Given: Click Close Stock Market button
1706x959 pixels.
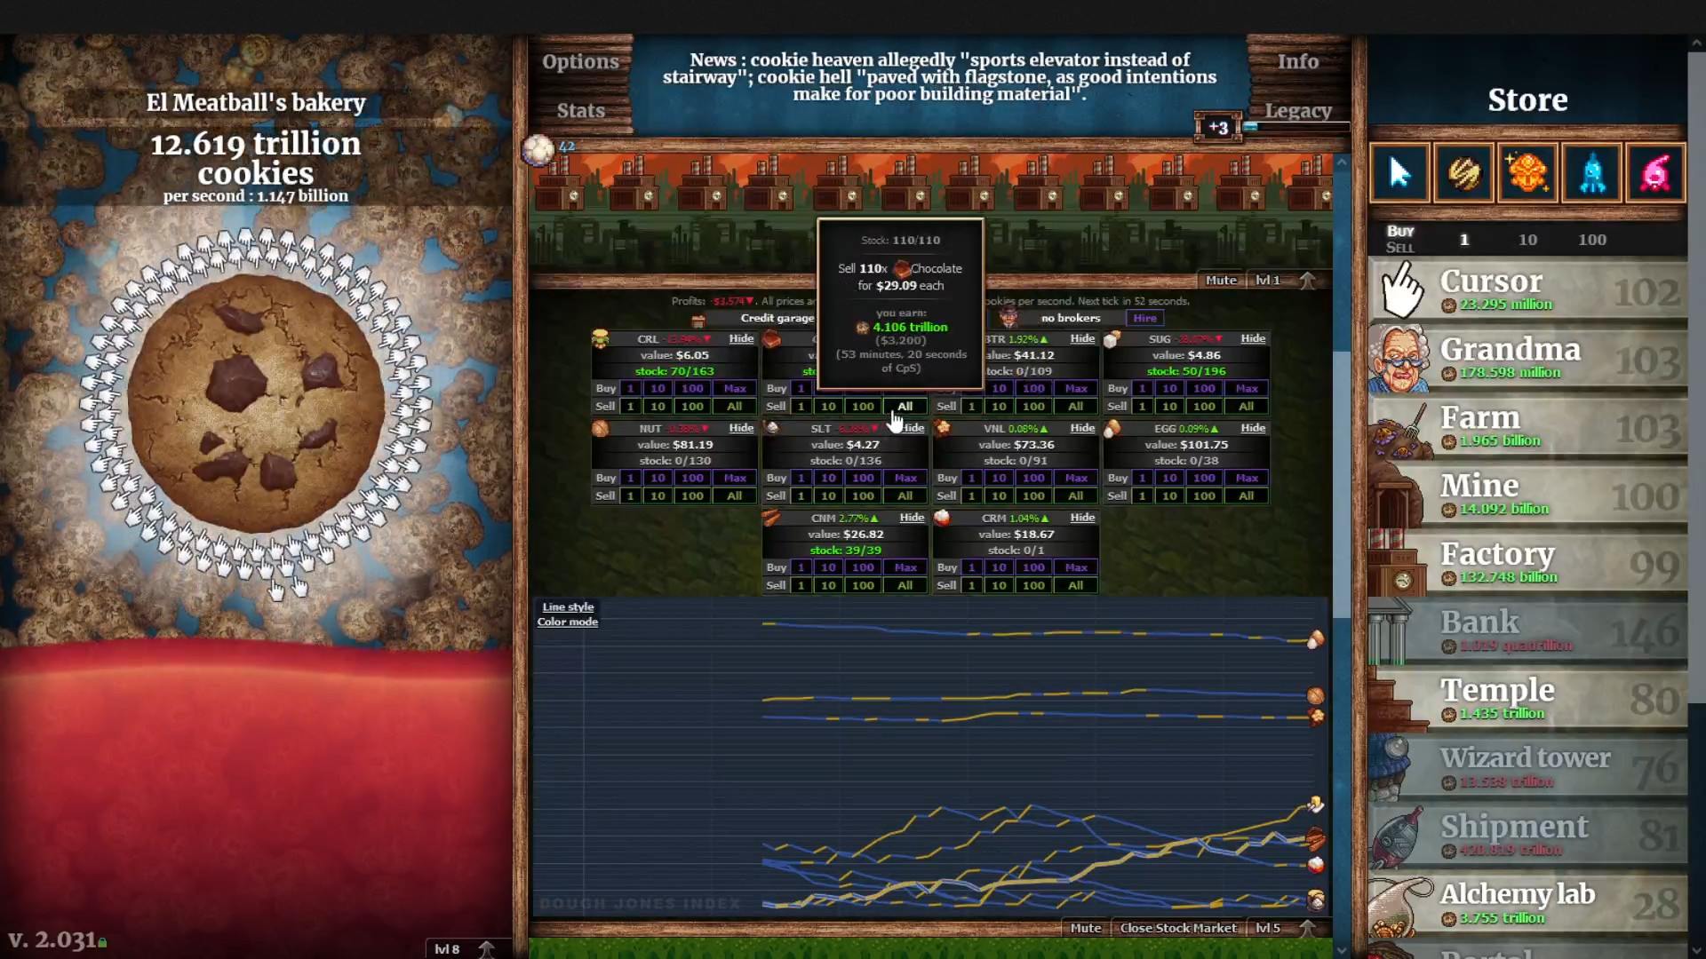Looking at the screenshot, I should [1176, 927].
